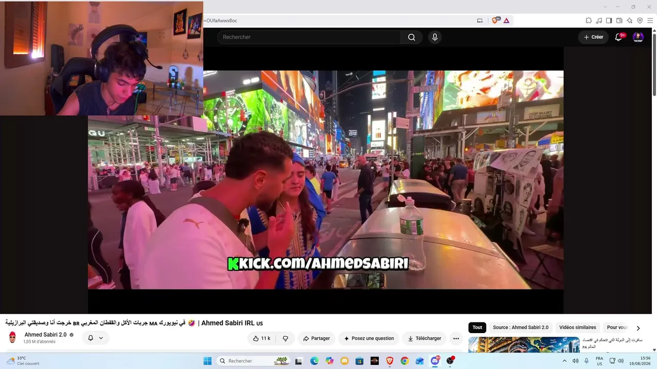Click the Ahmed Sabiri channel avatar
The width and height of the screenshot is (657, 369).
pyautogui.click(x=13, y=337)
